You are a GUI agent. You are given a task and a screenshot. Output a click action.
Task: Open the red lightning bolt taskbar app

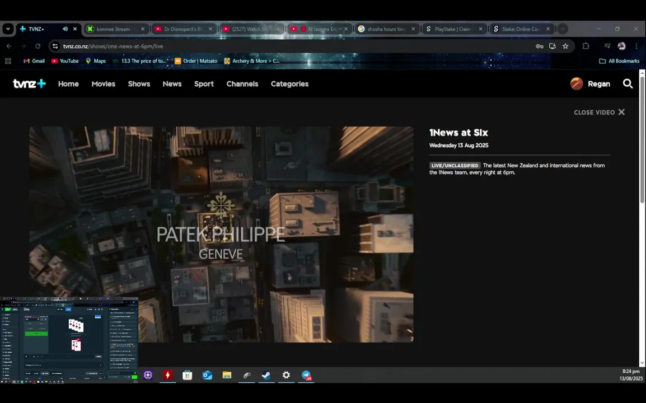coord(168,375)
